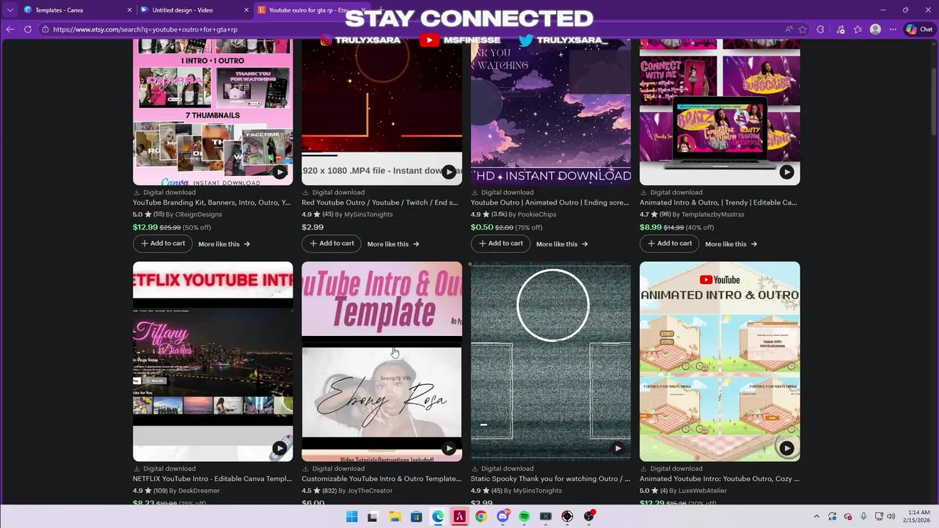Open 'Static Spooky Thank you for watching' title
The width and height of the screenshot is (939, 528).
[550, 479]
